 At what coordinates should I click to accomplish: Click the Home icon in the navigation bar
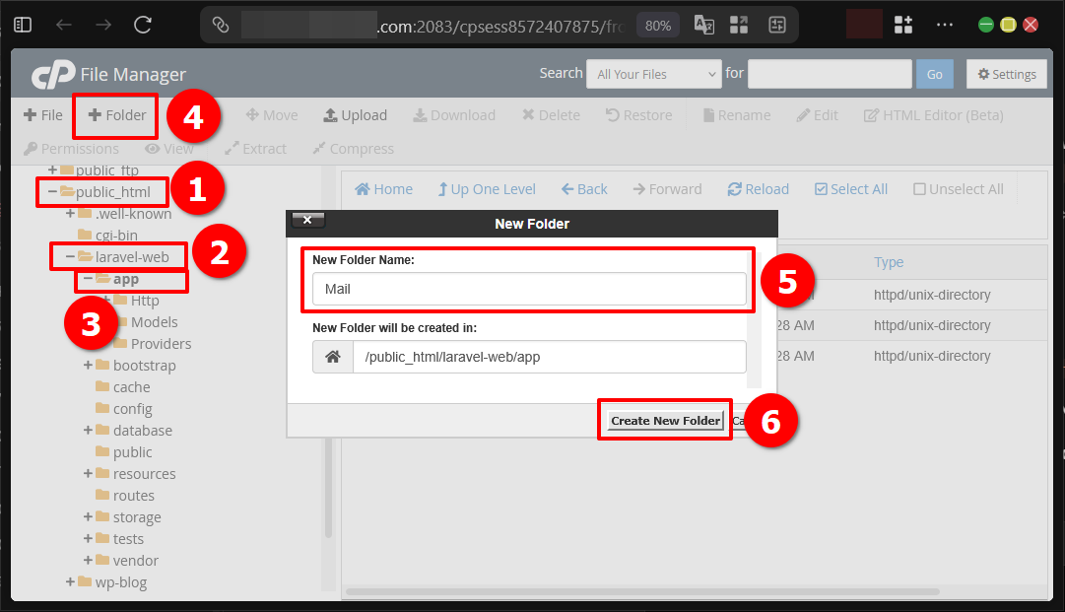[x=383, y=188]
